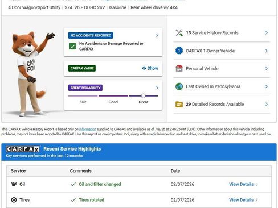Click the Oil and filter changed checkmark
The width and height of the screenshot is (278, 208).
click(73, 184)
